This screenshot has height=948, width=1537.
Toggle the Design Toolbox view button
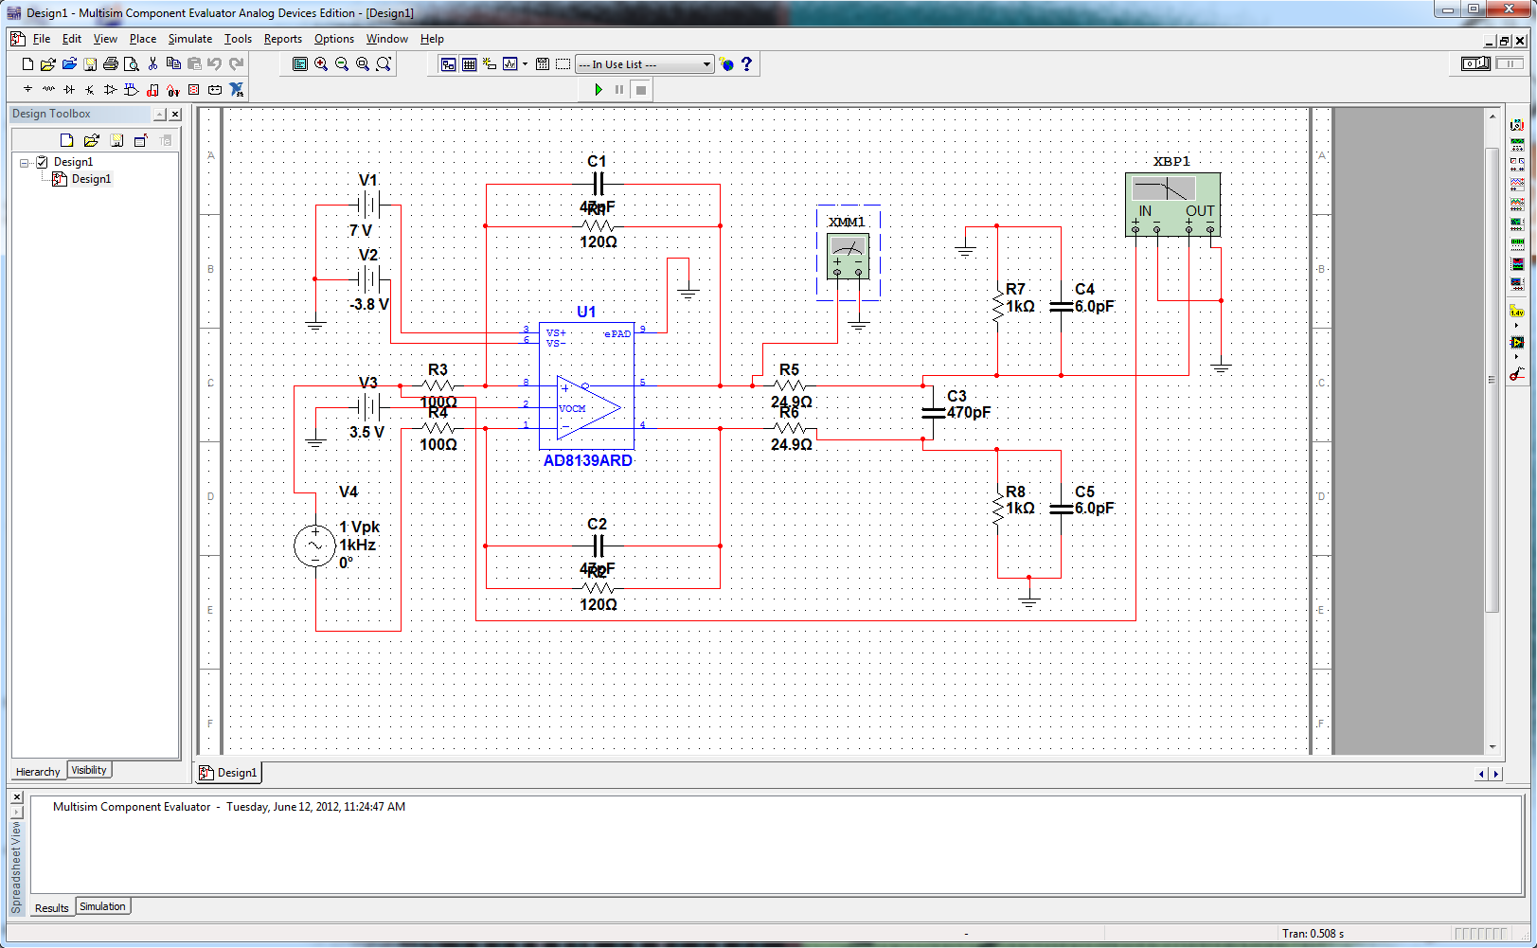[448, 64]
